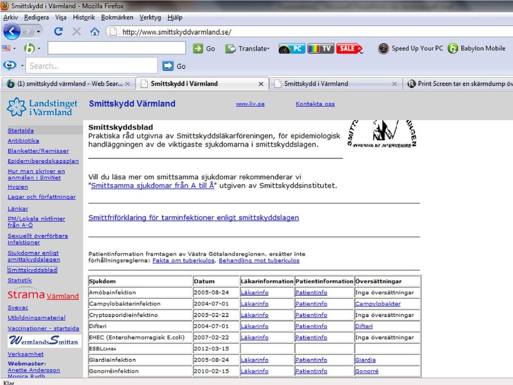
Task: Click the Forward arrow button
Action: 28,32
